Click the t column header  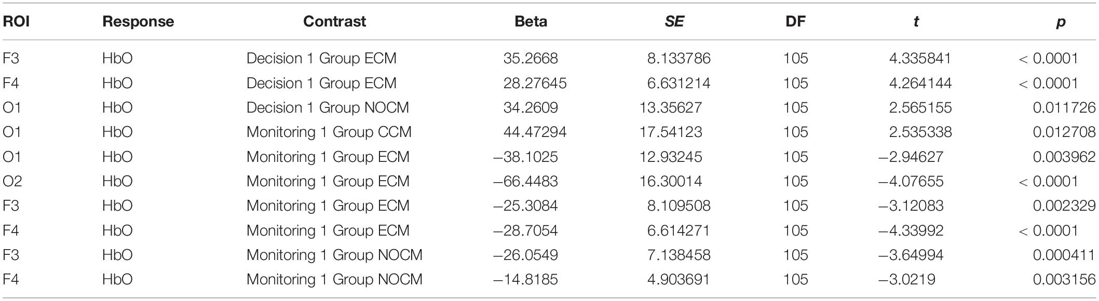click(916, 21)
